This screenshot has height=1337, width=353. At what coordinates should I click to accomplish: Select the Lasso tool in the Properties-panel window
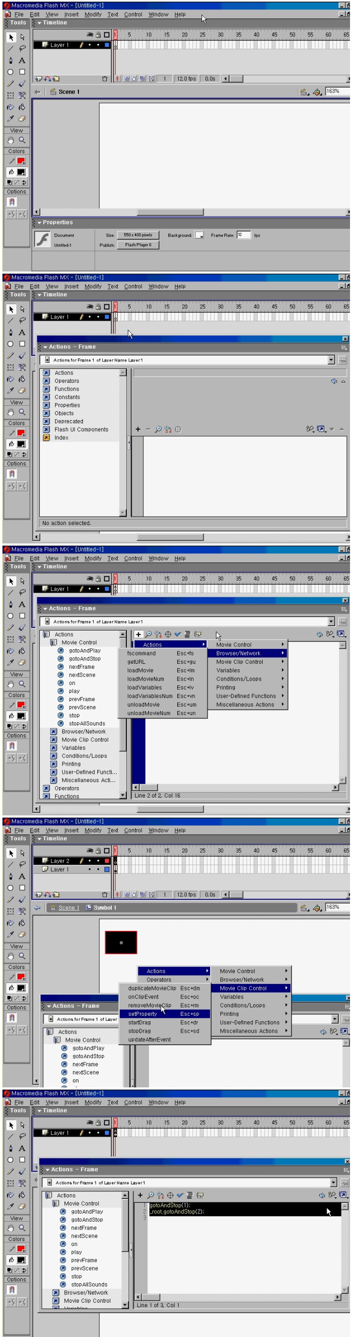[22, 49]
